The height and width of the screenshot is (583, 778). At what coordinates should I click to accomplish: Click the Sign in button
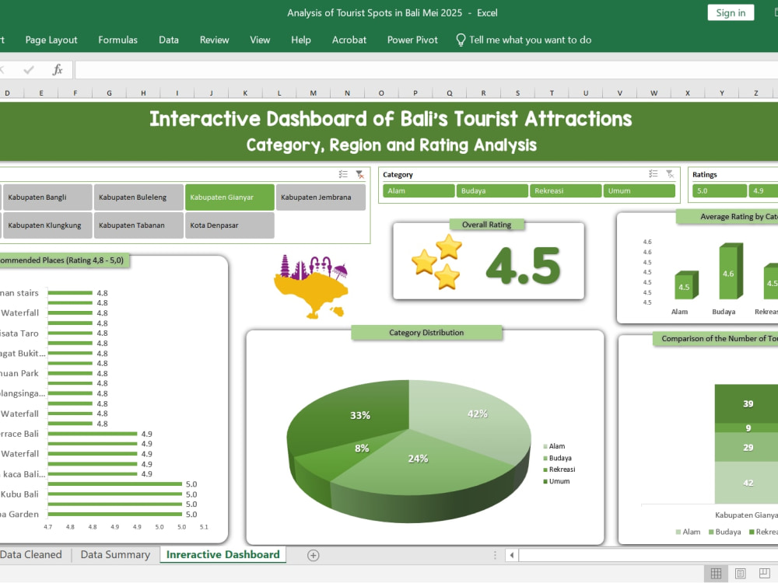point(731,13)
